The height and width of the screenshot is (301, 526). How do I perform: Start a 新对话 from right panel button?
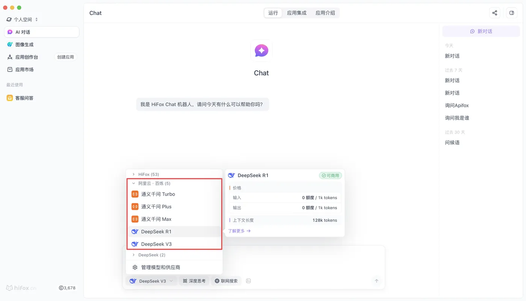(481, 31)
